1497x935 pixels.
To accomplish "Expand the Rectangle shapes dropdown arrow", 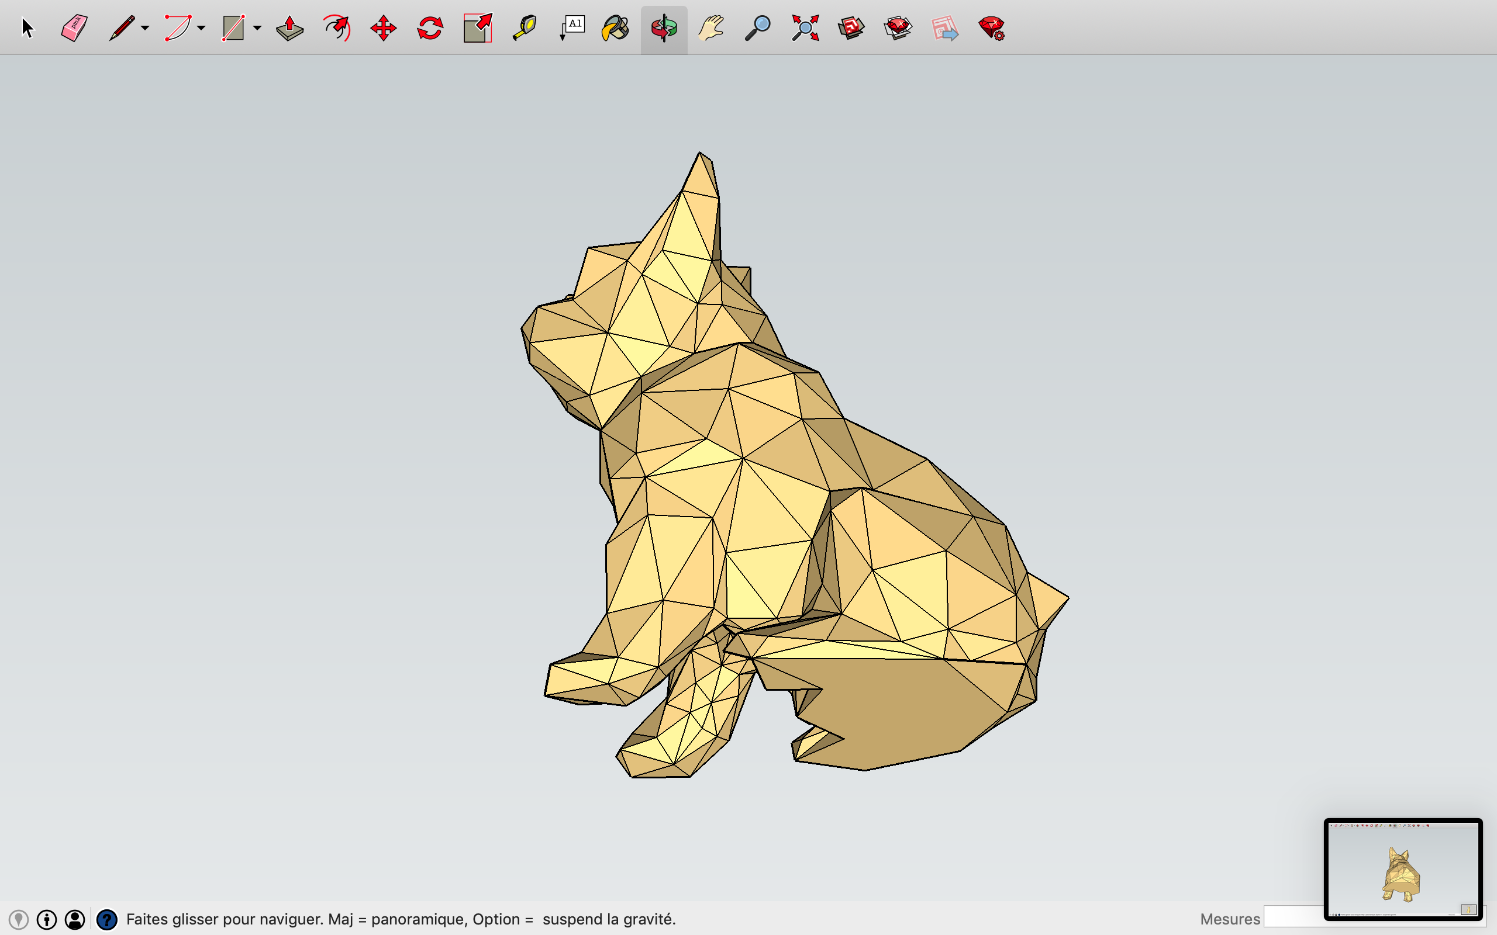I will pos(257,28).
